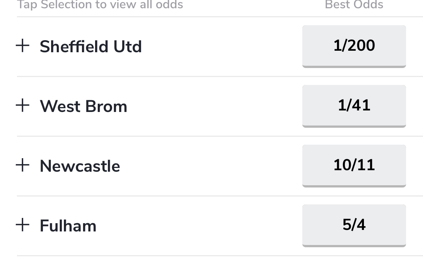This screenshot has width=423, height=257.
Task: Select the 1/41 odds button
Action: pos(354,106)
